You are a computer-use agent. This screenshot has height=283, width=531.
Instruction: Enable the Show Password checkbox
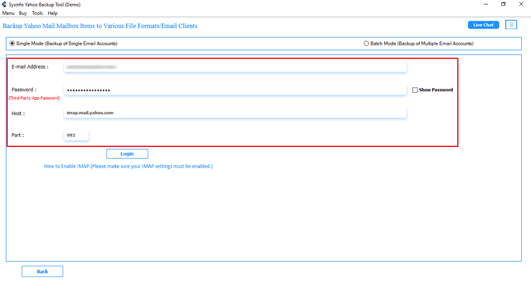(415, 90)
